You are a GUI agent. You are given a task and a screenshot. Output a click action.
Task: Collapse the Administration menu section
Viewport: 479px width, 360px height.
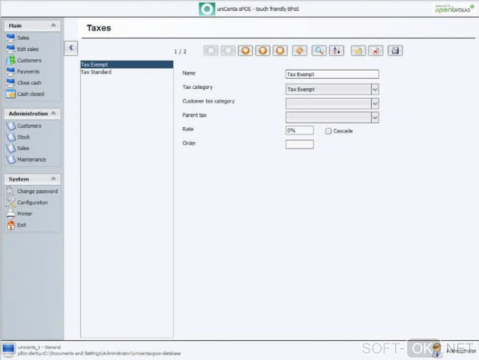tap(54, 113)
